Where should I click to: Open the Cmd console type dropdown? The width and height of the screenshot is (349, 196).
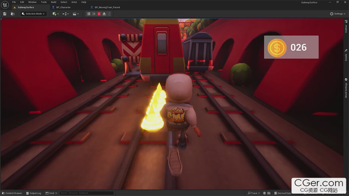click(x=52, y=193)
